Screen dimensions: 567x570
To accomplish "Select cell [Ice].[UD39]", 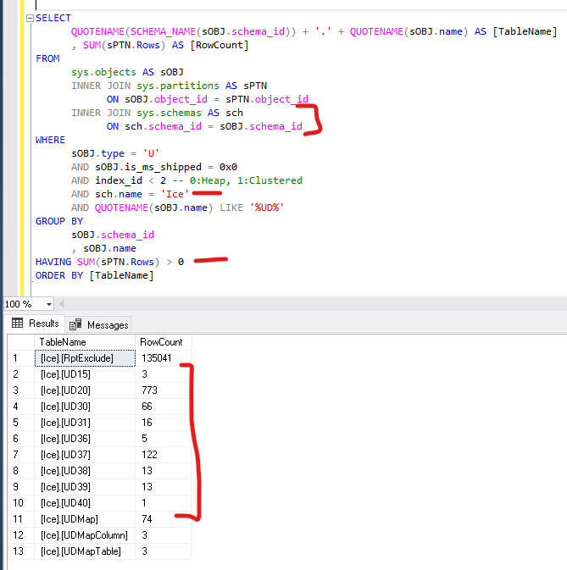I will point(85,487).
